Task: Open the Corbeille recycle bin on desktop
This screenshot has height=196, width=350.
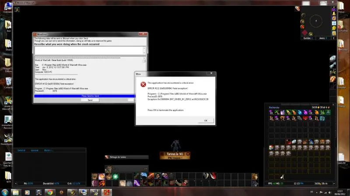Action: (x=8, y=83)
